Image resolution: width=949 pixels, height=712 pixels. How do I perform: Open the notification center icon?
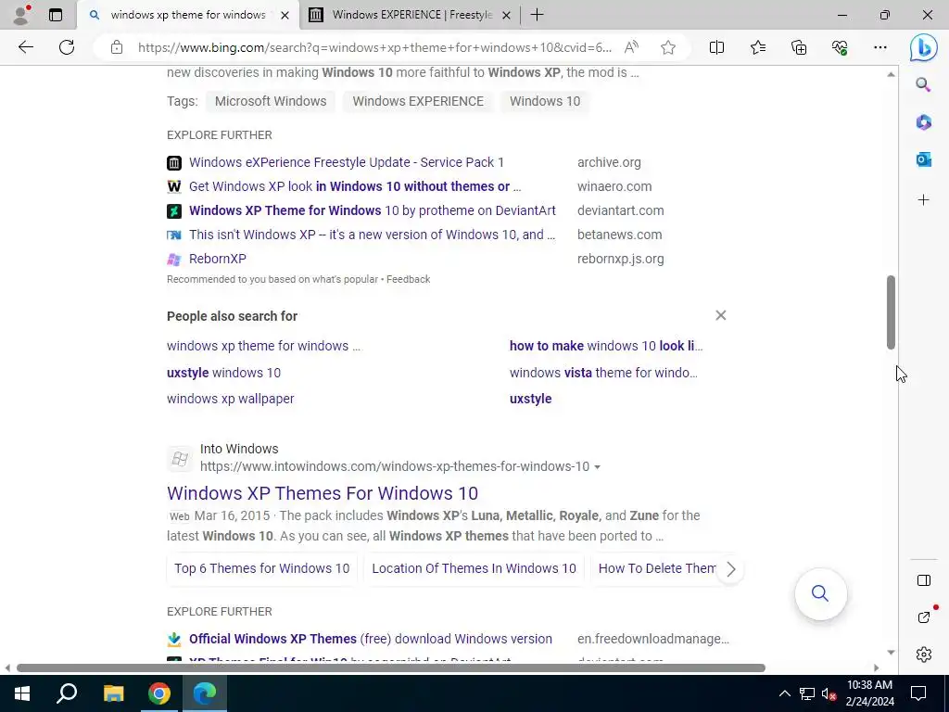tap(918, 693)
